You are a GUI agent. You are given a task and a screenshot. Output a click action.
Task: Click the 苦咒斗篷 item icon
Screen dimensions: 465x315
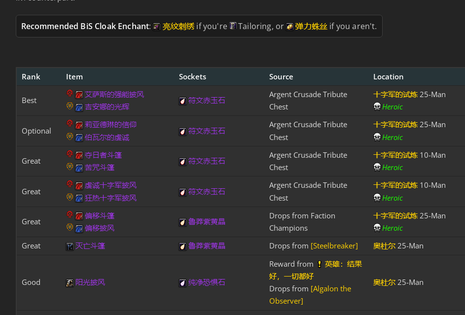[79, 168]
